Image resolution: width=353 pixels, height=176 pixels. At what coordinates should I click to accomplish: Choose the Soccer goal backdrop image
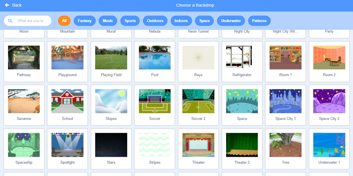pos(155,101)
